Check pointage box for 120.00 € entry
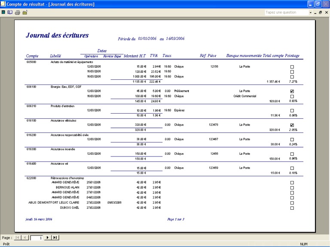Screen dimensions: 330x247 [292, 72]
